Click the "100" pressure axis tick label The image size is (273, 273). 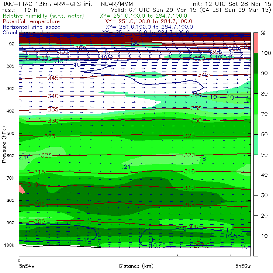point(10,44)
